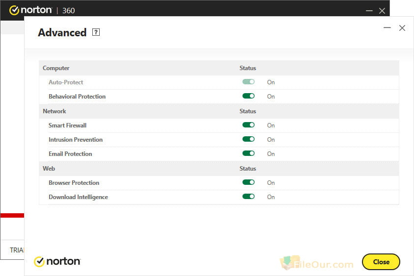The width and height of the screenshot is (414, 276).
Task: Open the help icon beside Advanced
Action: [x=96, y=33]
